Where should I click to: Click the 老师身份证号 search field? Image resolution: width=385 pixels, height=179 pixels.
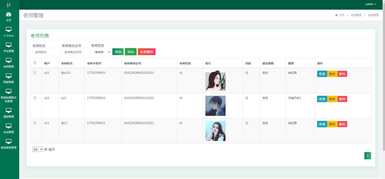tap(76, 52)
